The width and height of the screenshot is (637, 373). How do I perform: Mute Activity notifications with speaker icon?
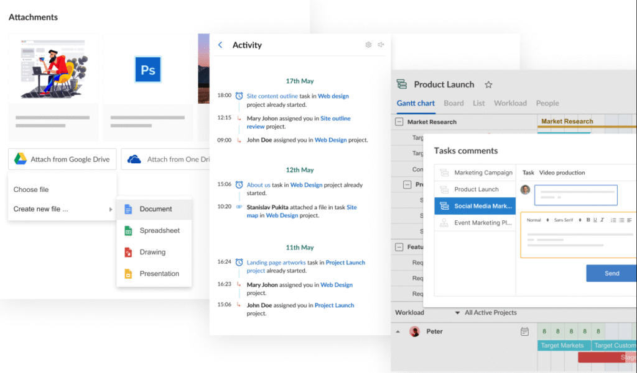(x=381, y=45)
